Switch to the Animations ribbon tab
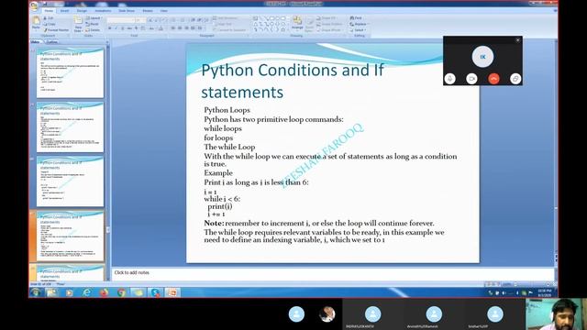Screen dimensions: 587x330 [103, 11]
